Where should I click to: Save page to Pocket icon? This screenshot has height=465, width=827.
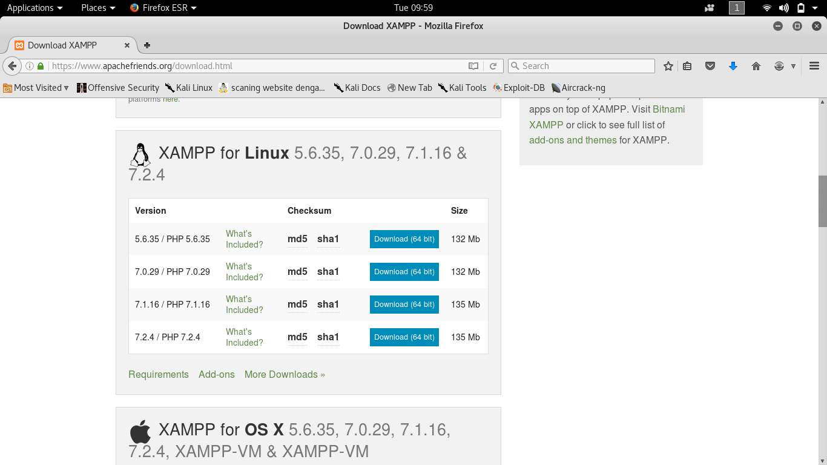(x=710, y=66)
